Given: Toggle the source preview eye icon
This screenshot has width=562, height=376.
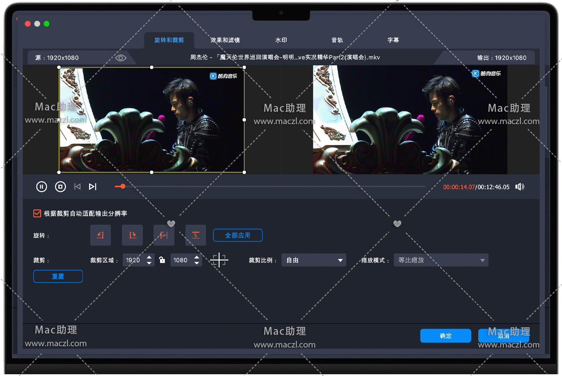Looking at the screenshot, I should pos(121,58).
